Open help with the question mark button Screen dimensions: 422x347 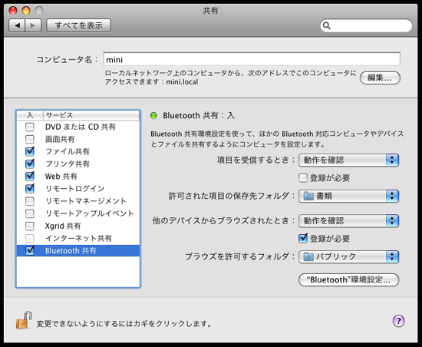(x=398, y=321)
